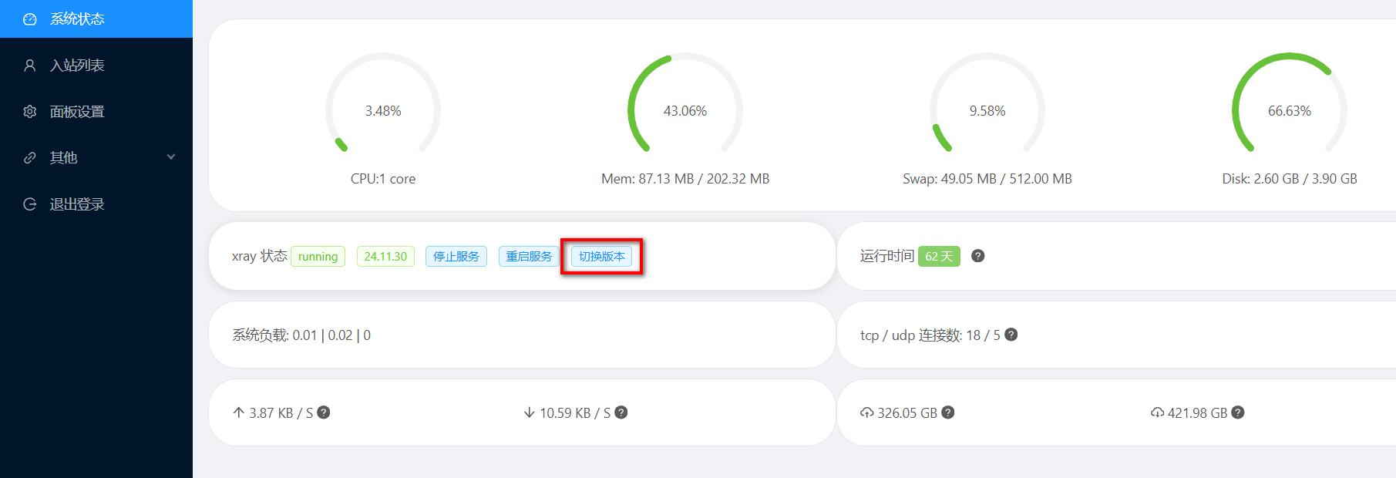
Task: Click the link icon beside 其他
Action: pyautogui.click(x=30, y=158)
